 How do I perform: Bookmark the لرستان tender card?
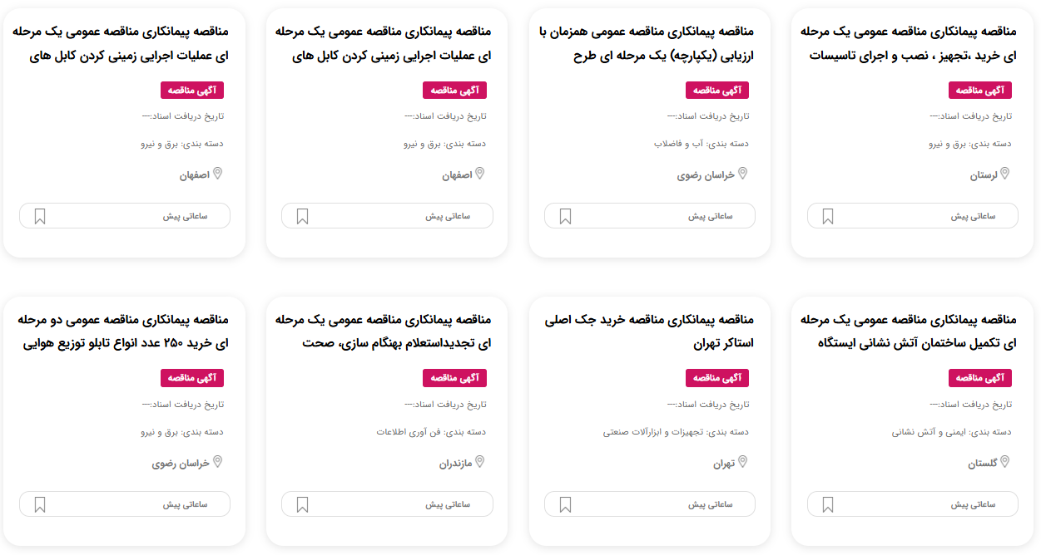coord(828,216)
